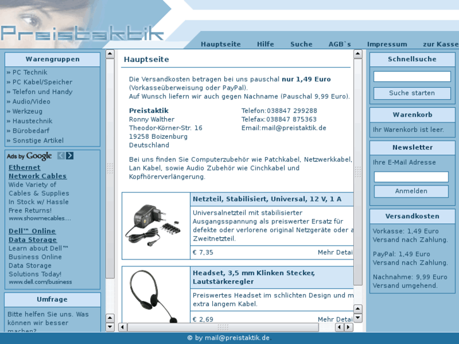The height and width of the screenshot is (344, 459).
Task: Click www.dell.com/business ad URL
Action: (x=40, y=282)
